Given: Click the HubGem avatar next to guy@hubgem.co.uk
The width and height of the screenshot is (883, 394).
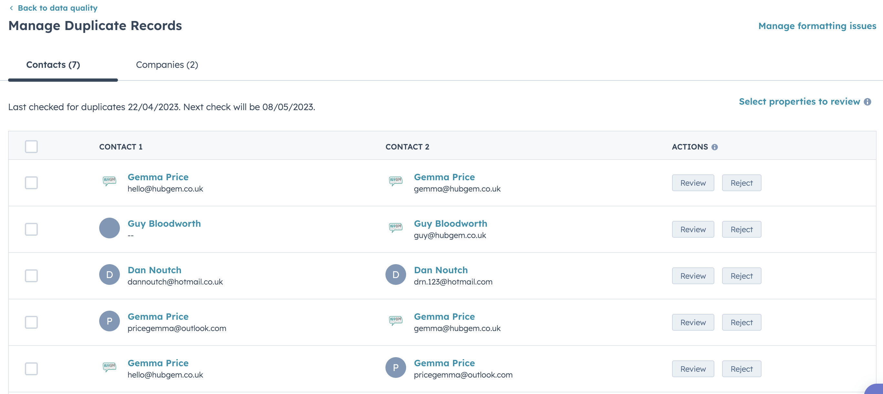Looking at the screenshot, I should (x=395, y=227).
